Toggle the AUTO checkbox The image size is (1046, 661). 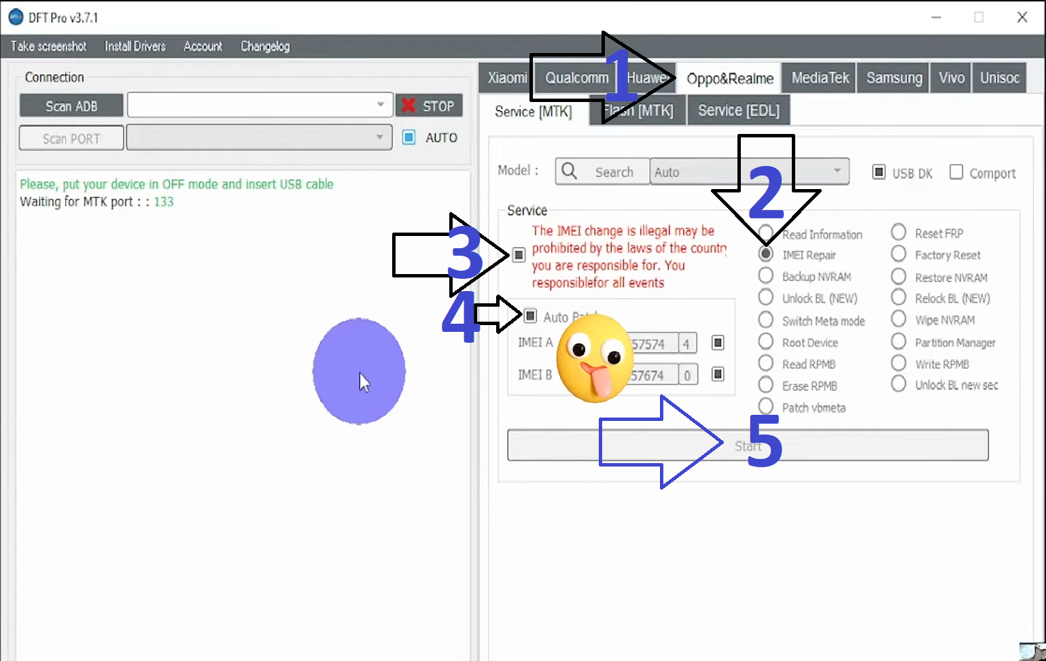408,137
